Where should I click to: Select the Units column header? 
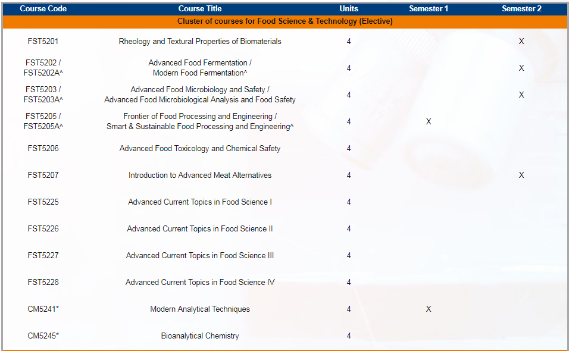[349, 9]
